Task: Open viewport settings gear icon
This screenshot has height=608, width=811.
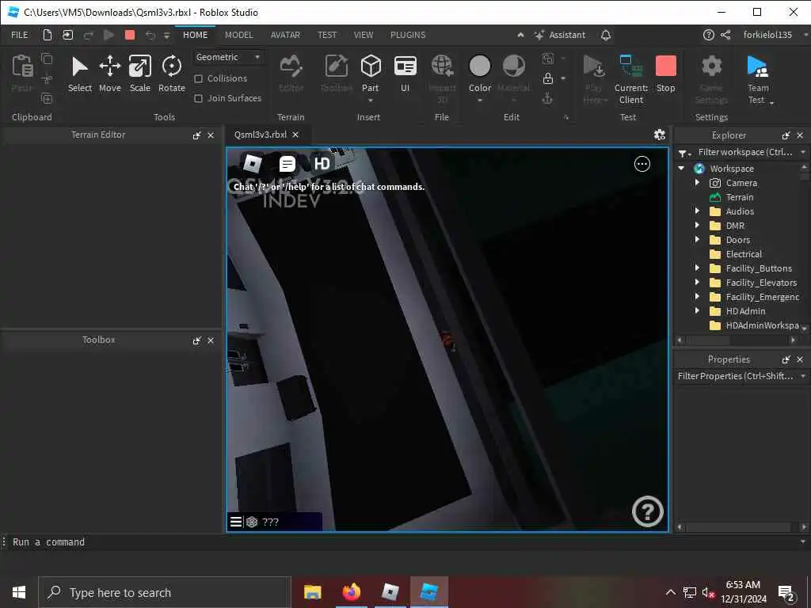Action: 659,135
